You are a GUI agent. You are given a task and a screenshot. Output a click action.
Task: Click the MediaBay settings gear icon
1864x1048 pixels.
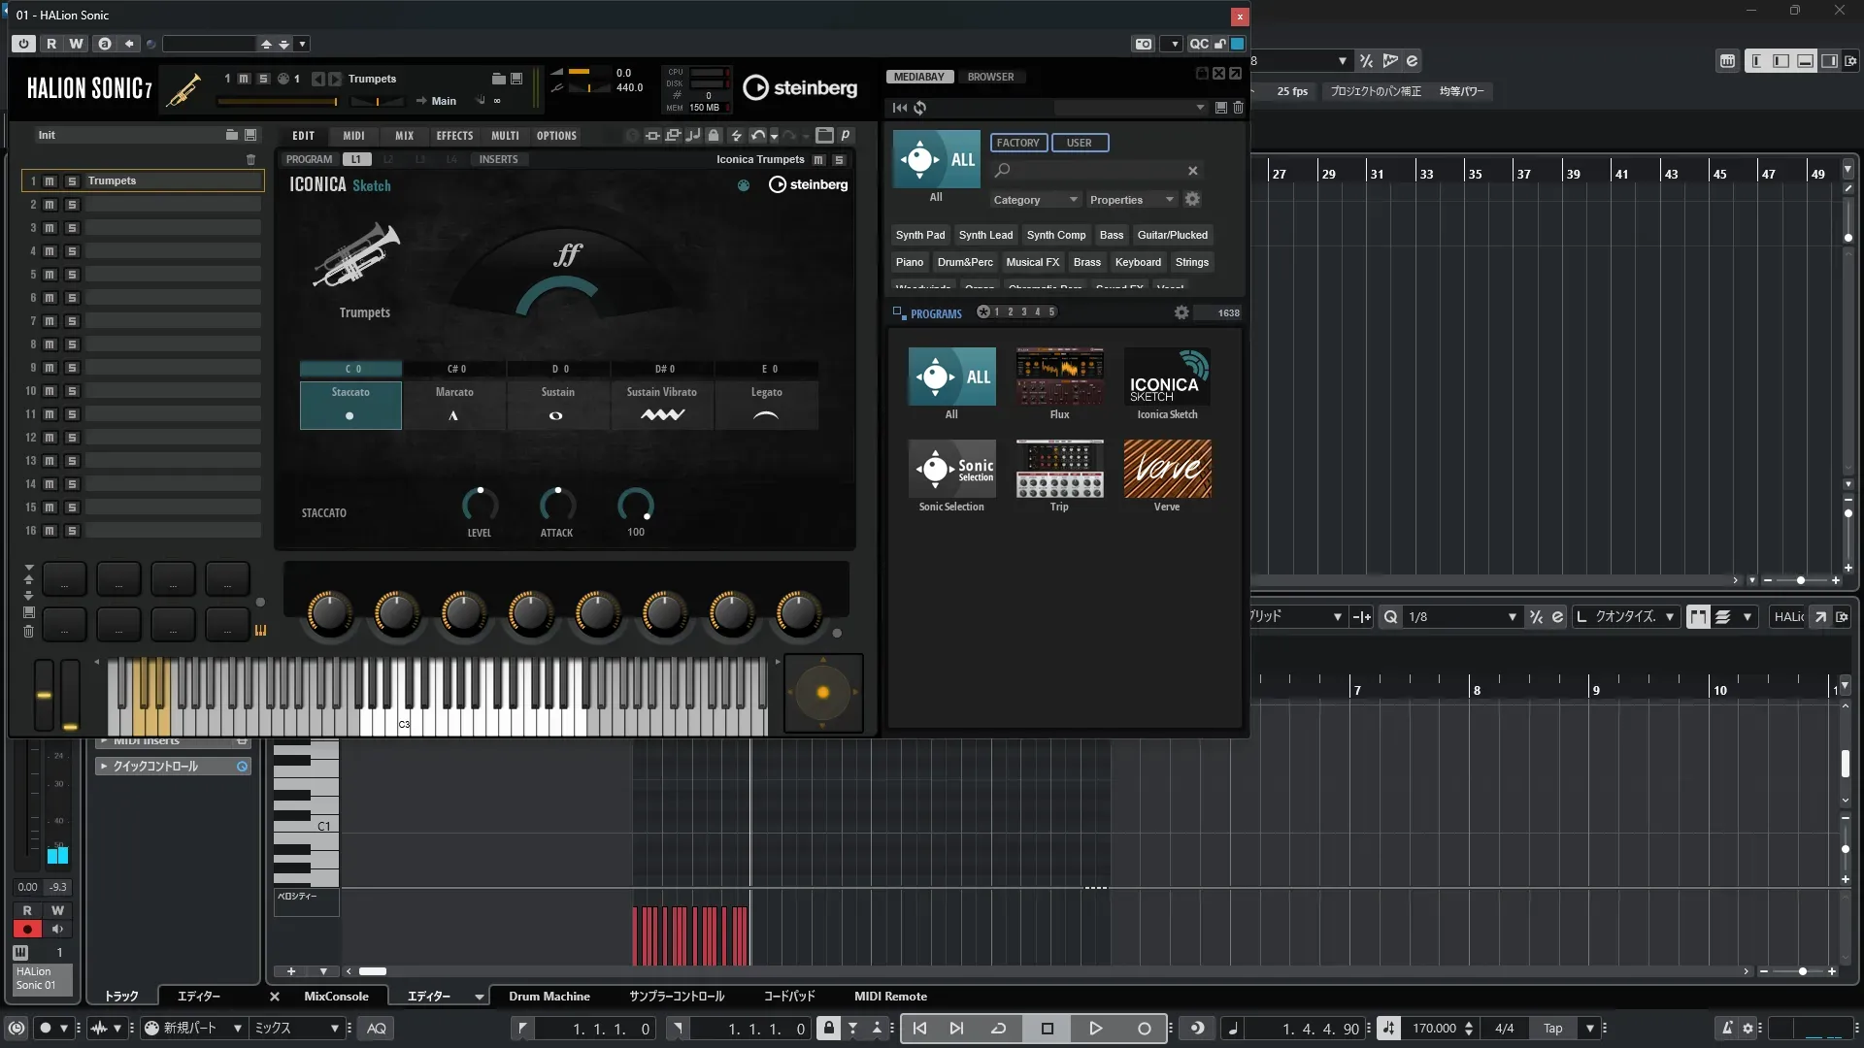(1192, 199)
